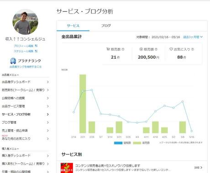Click the 2/28 sales bar
This screenshot has height=173, width=210.
pos(92,127)
